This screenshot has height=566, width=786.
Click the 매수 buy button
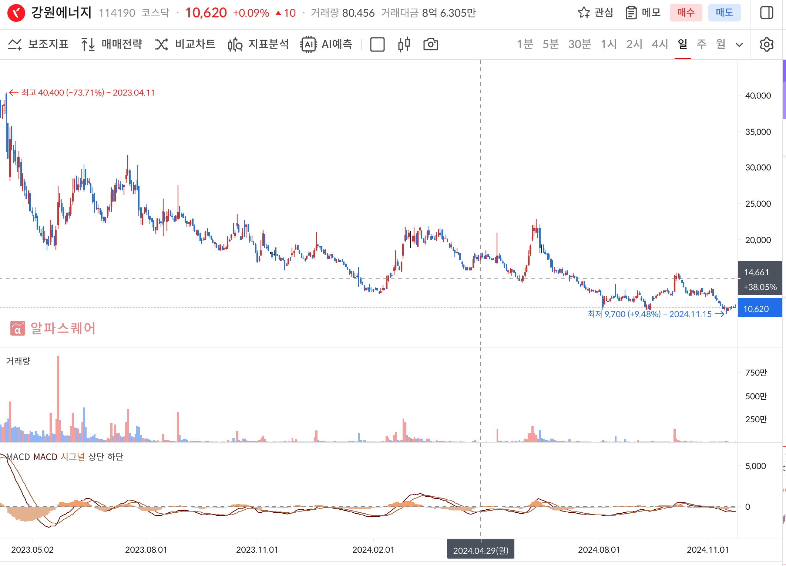686,13
